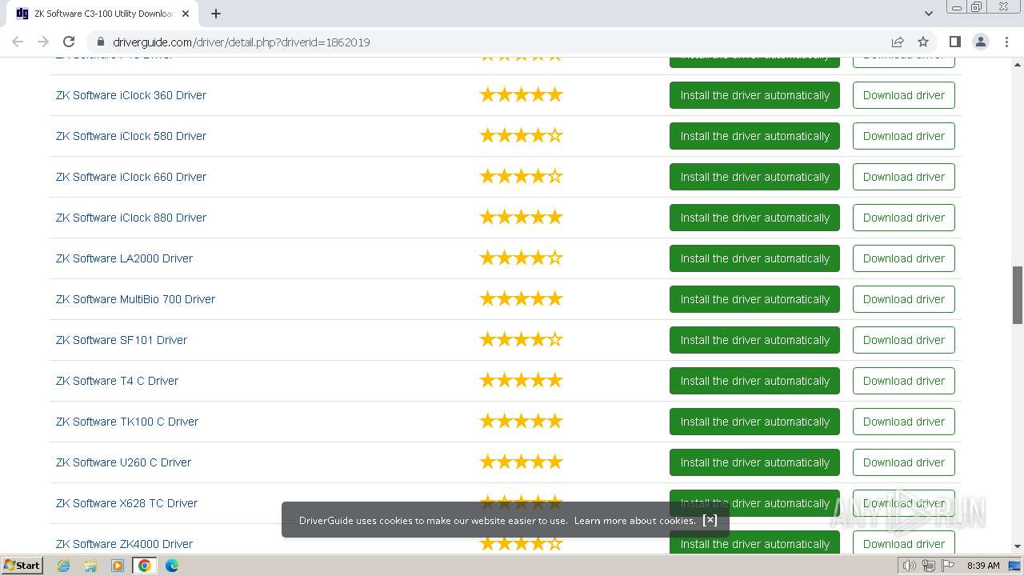Open ZK Software X628 TC Driver link
The image size is (1024, 576).
(127, 503)
